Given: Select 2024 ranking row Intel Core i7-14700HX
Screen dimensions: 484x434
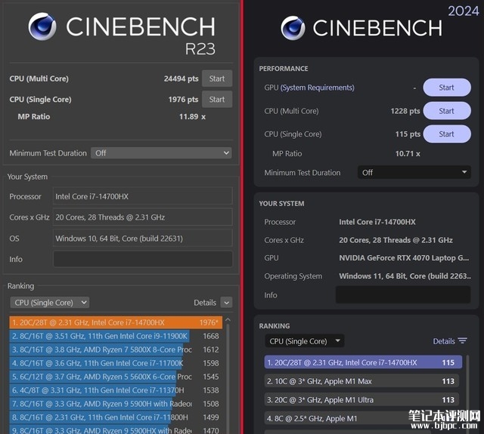Looking at the screenshot, I should pos(363,362).
